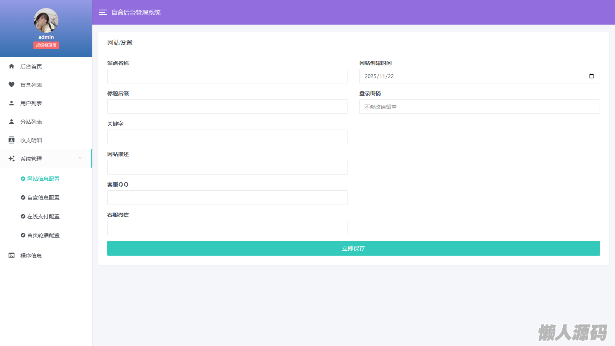Focus the 网站描述 input field
615x346 pixels.
coord(228,167)
